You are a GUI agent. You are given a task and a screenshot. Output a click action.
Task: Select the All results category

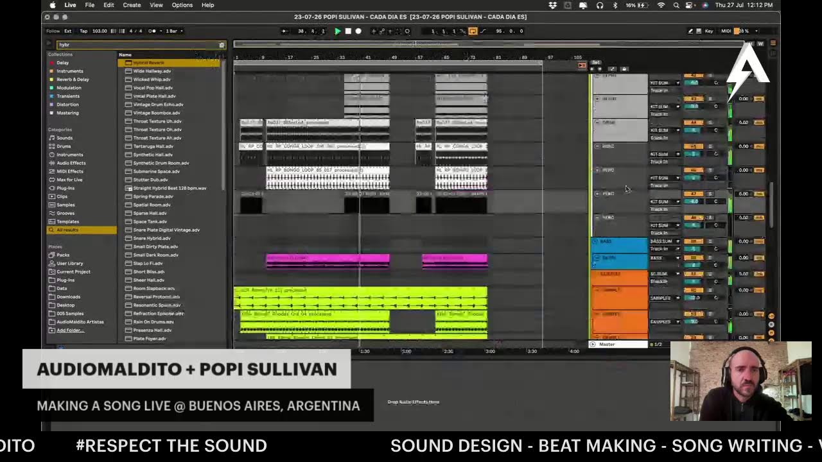(x=82, y=230)
